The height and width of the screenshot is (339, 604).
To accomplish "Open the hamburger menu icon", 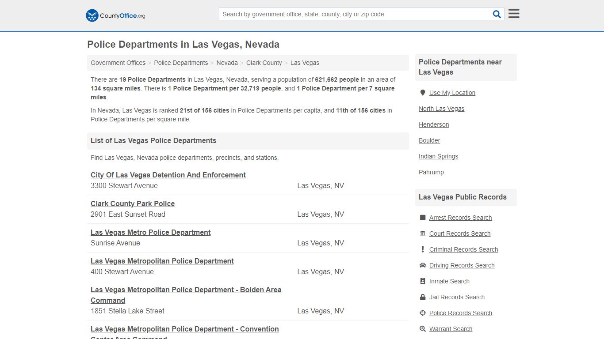I will coord(514,14).
